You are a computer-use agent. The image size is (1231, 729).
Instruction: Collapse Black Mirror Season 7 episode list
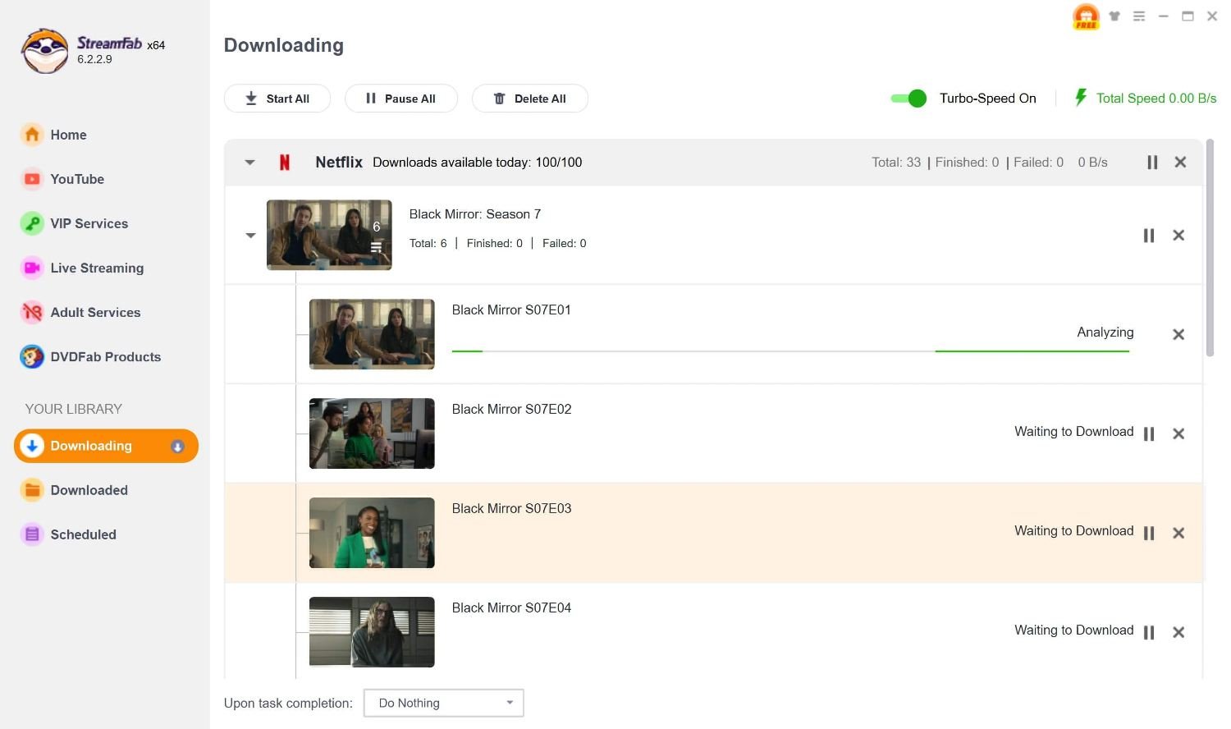250,236
